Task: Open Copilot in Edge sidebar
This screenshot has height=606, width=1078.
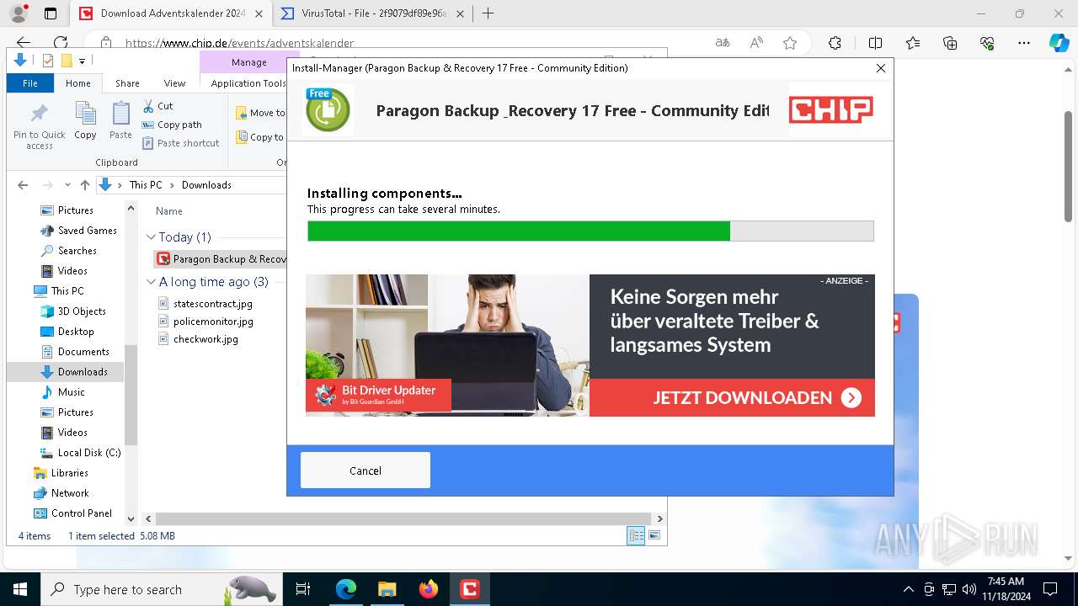Action: tap(1059, 43)
